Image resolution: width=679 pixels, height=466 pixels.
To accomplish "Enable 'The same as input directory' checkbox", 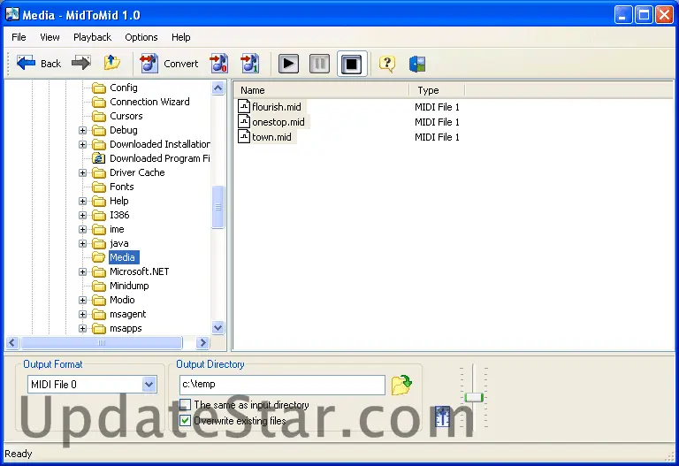I will pyautogui.click(x=186, y=404).
